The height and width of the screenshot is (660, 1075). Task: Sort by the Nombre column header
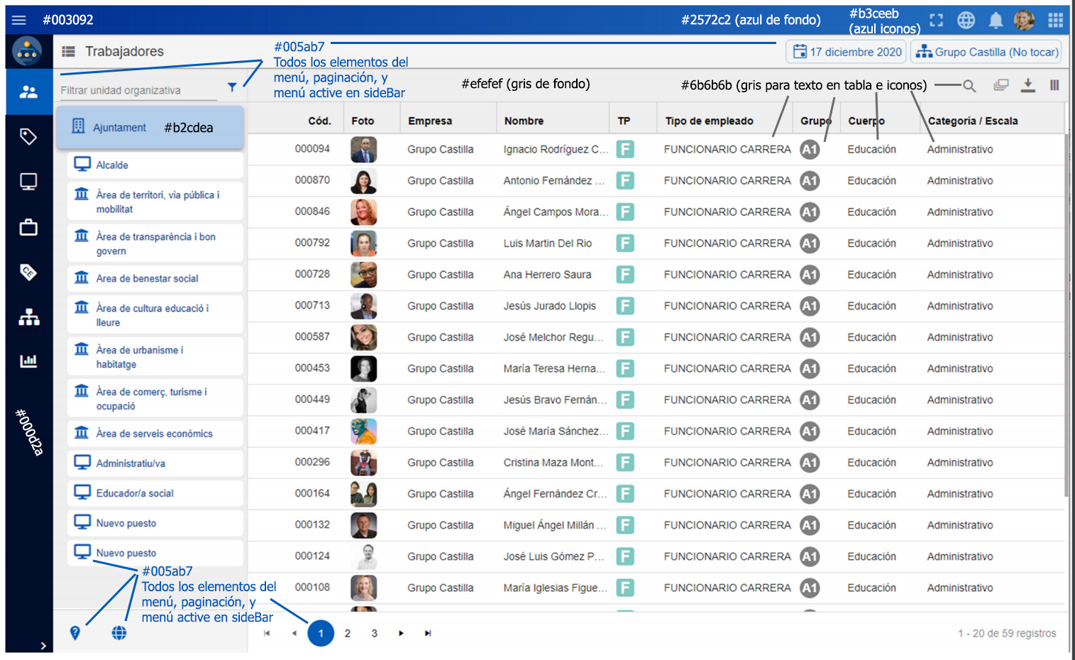coord(524,121)
